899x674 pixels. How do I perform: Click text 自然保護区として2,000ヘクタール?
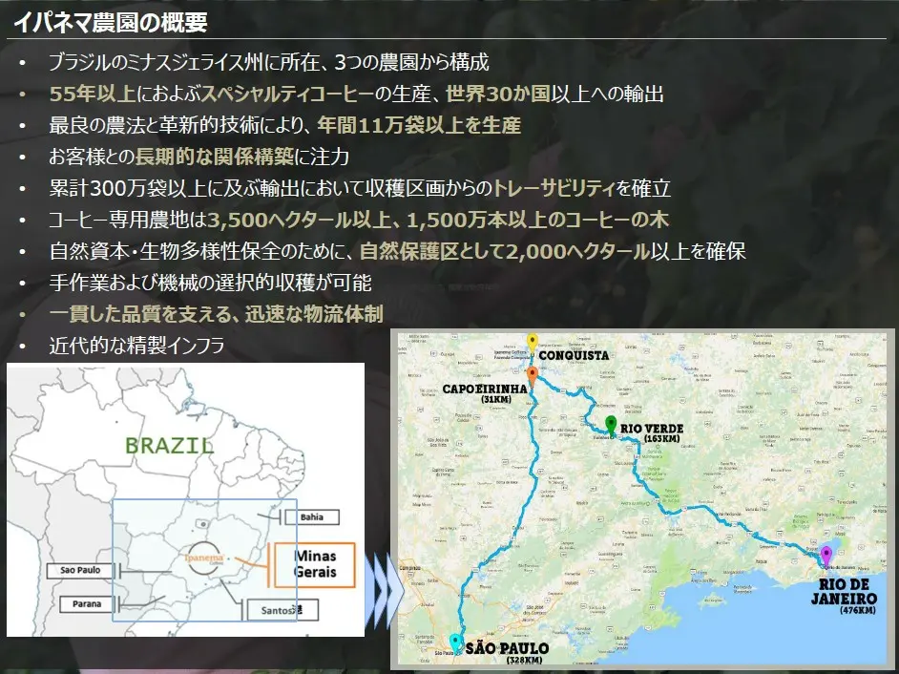pos(505,251)
